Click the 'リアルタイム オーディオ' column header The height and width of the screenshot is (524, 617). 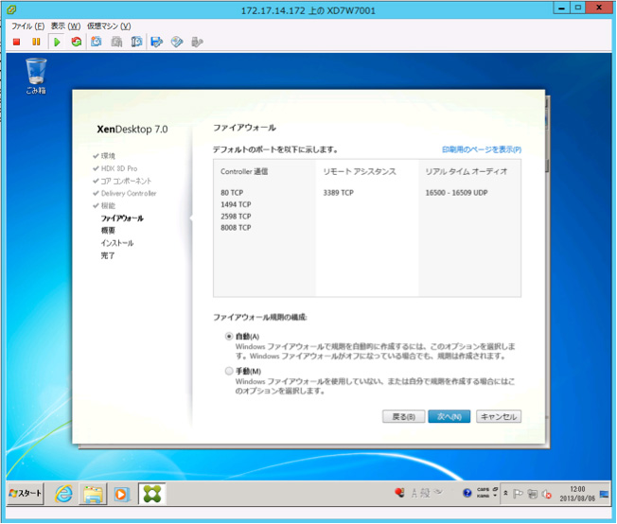point(467,171)
